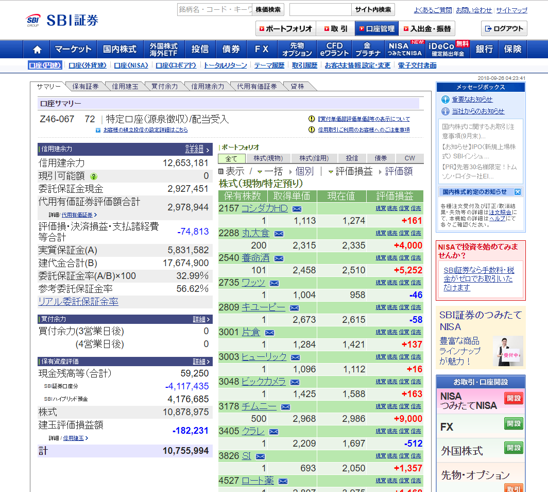Click the envelope icon next to コシダカHD
The height and width of the screenshot is (492, 548).
coord(297,209)
